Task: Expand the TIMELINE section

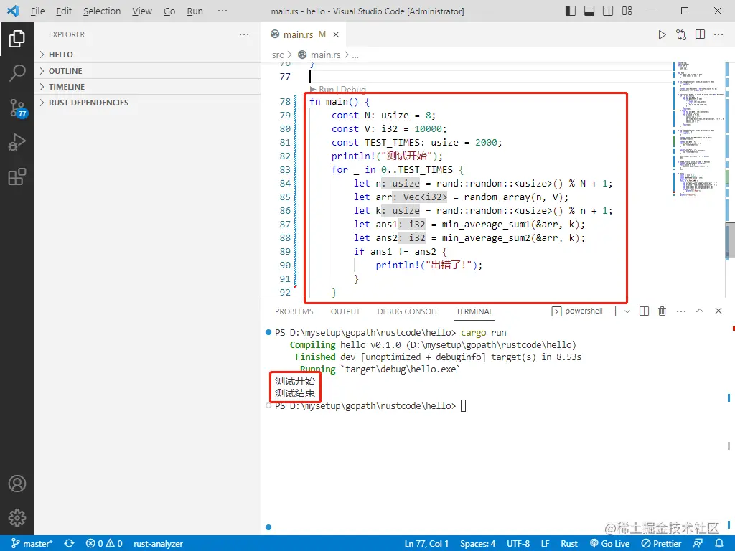Action: point(148,87)
